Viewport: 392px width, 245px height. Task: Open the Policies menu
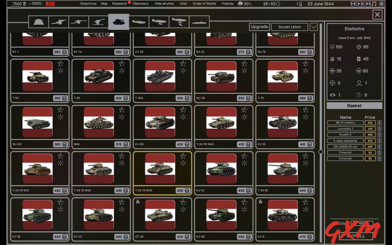coord(228,4)
